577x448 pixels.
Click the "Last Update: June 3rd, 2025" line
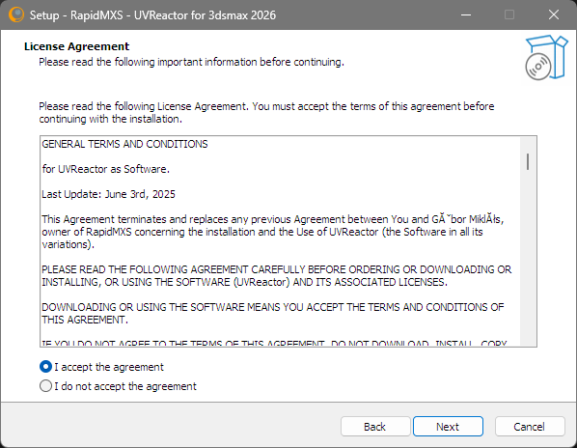pyautogui.click(x=109, y=194)
